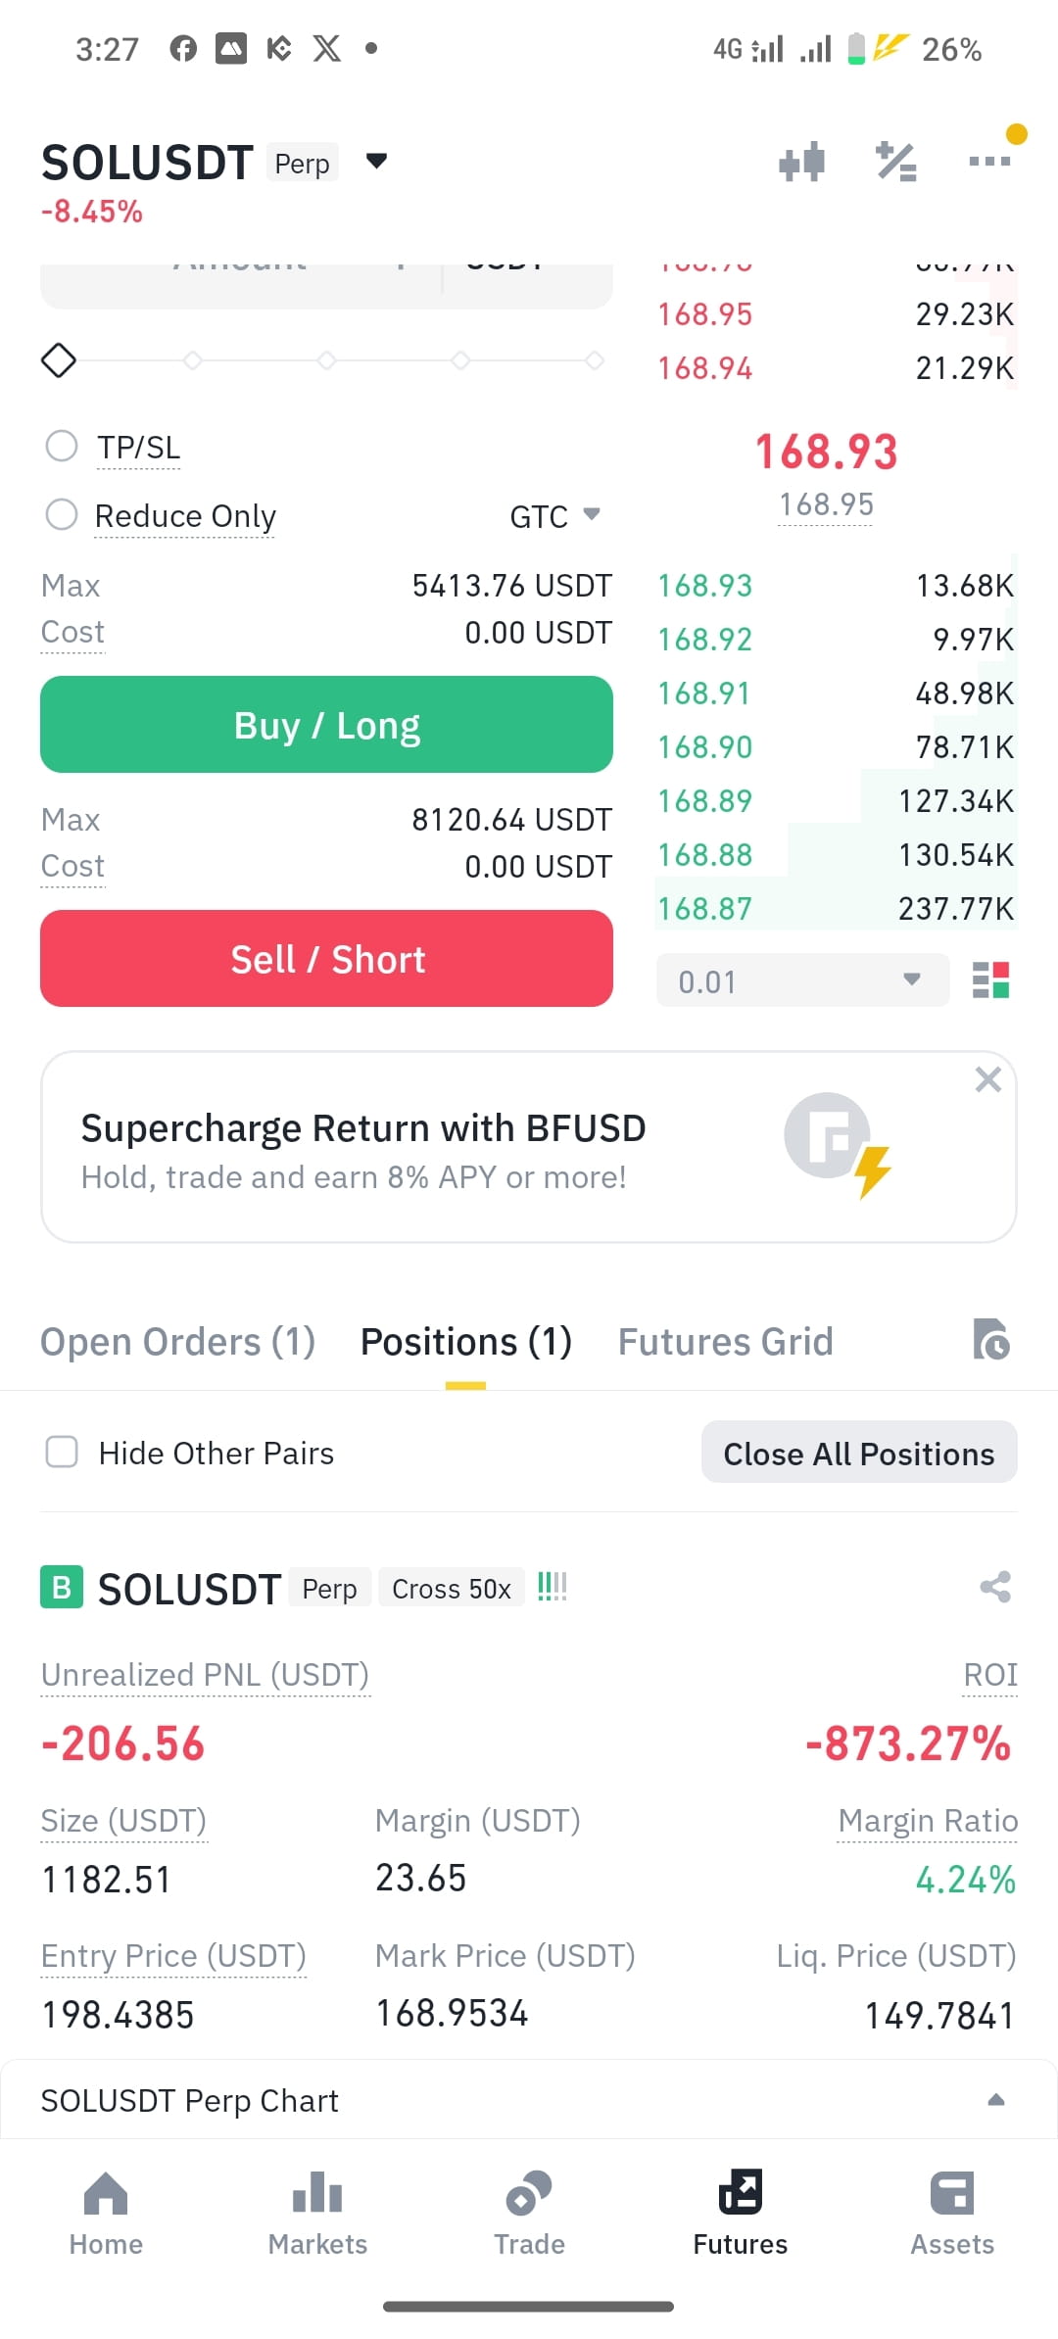
Task: Open the order history icon
Action: [x=991, y=1340]
